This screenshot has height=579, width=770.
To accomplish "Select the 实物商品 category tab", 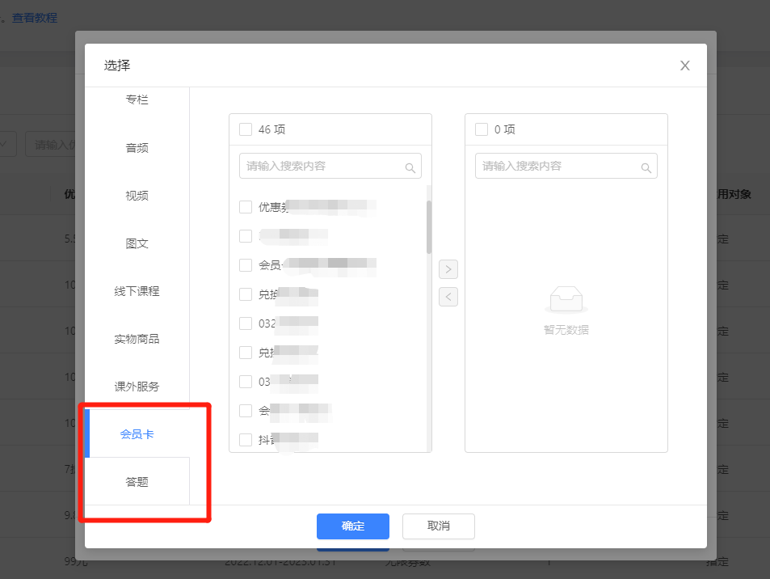I will point(137,338).
